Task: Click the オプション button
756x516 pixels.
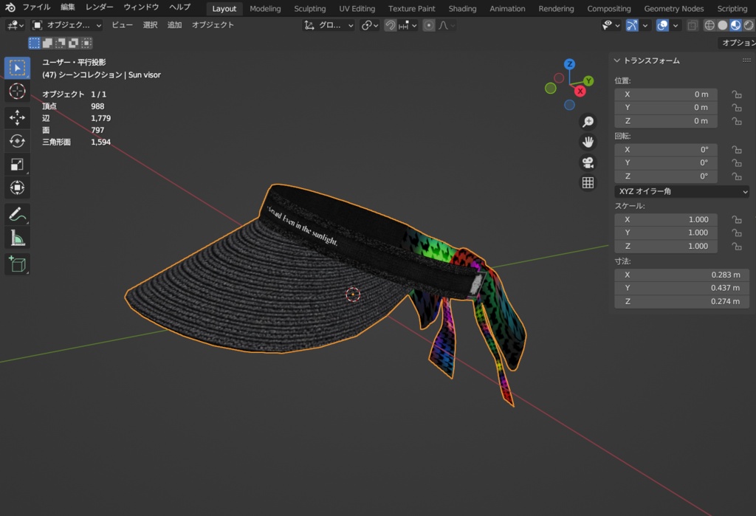Action: tap(738, 43)
